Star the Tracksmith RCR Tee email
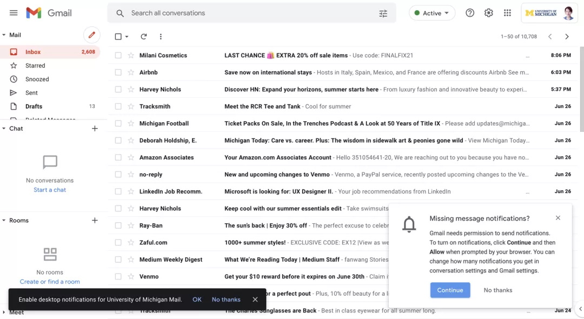 (131, 107)
